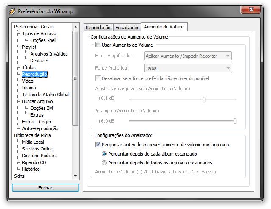
Task: Select Biblioteca de Mídia in tree
Action: [33, 135]
